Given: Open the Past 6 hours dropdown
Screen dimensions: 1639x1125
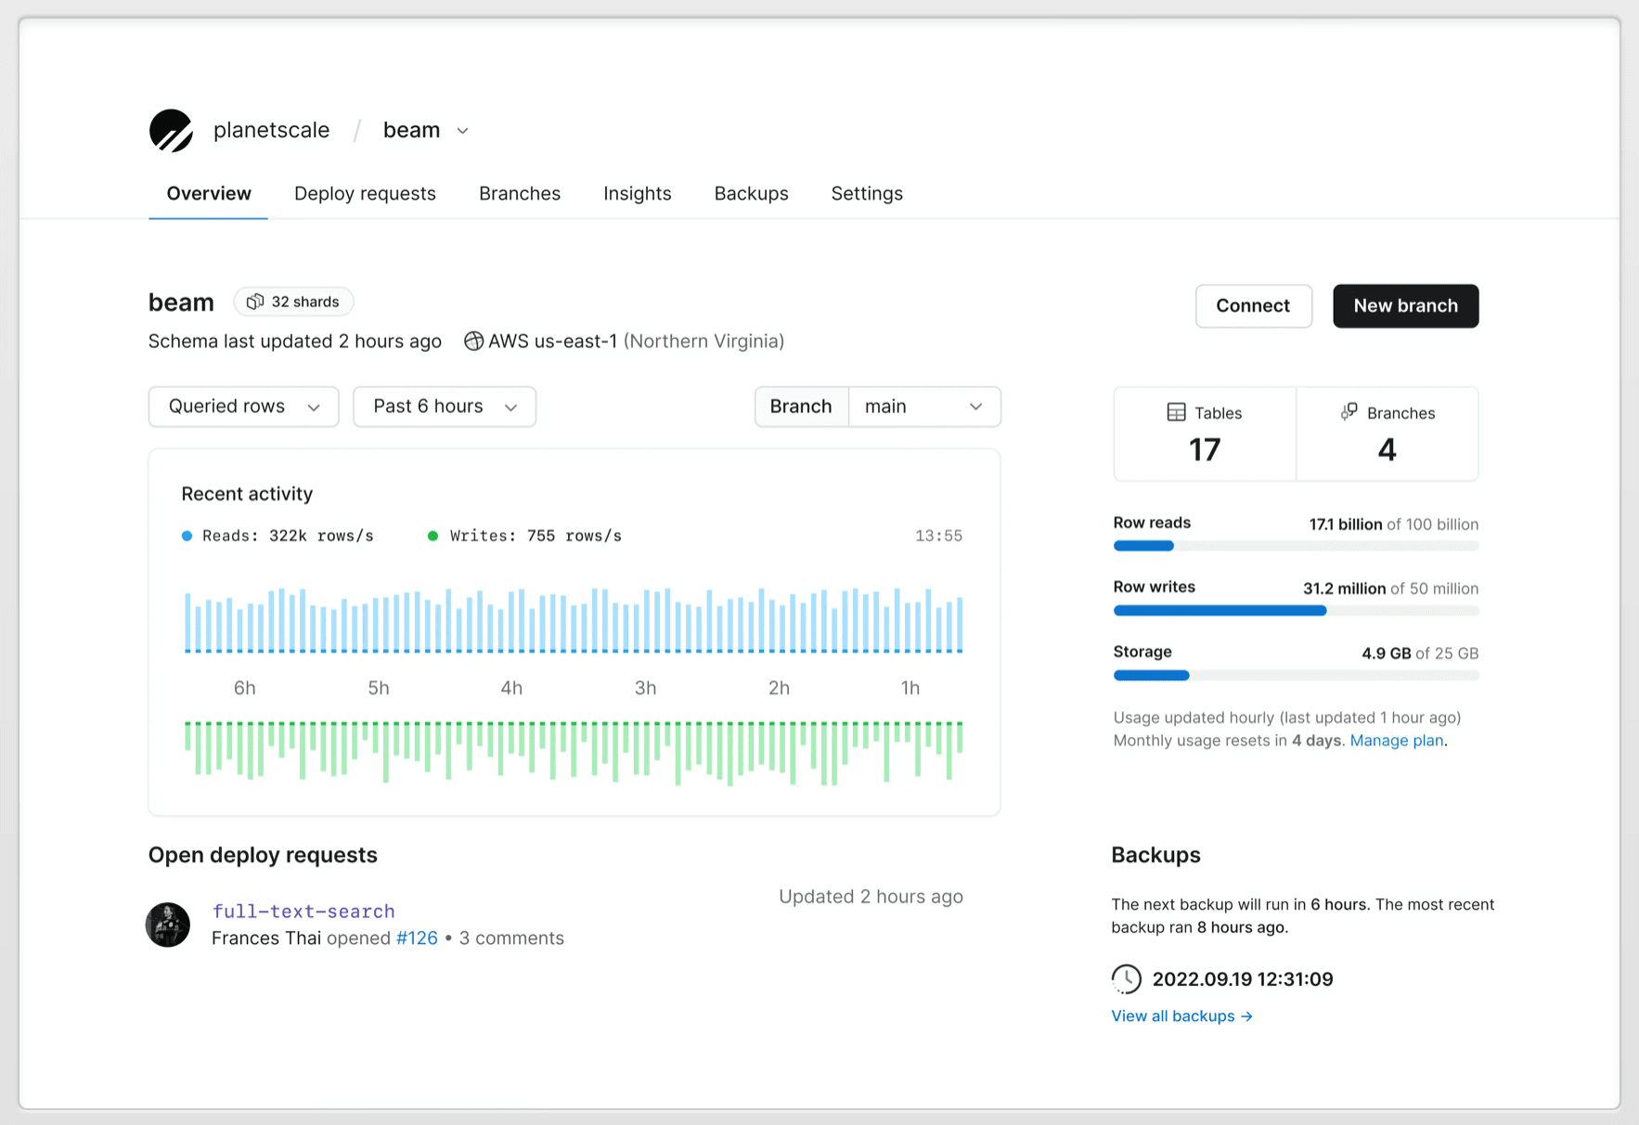Looking at the screenshot, I should click(445, 407).
